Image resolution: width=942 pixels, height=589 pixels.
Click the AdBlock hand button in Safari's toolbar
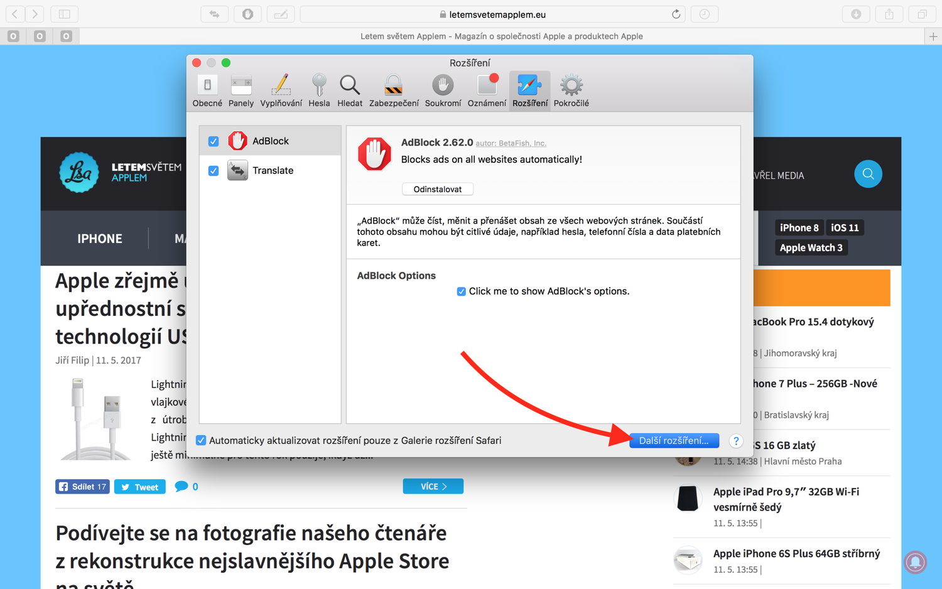247,14
